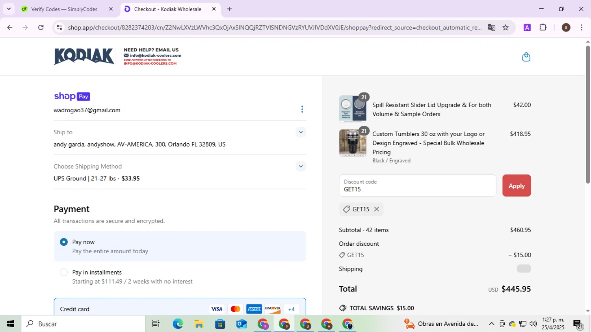View site information icon in address bar
Viewport: 591px width, 332px height.
59,28
